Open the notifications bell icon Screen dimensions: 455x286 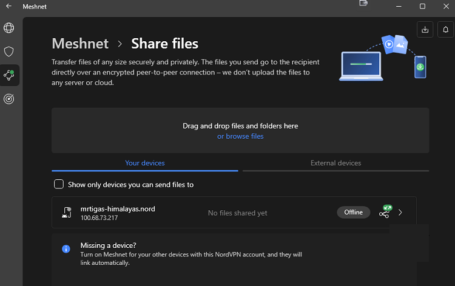click(445, 29)
